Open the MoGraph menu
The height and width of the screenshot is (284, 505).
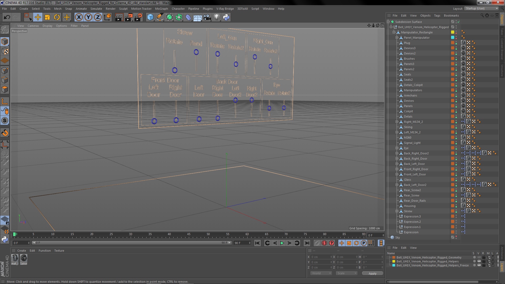(161, 9)
